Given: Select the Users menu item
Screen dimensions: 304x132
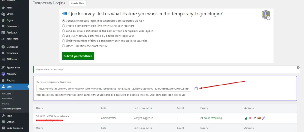Looking at the screenshot, I should pyautogui.click(x=14, y=86).
